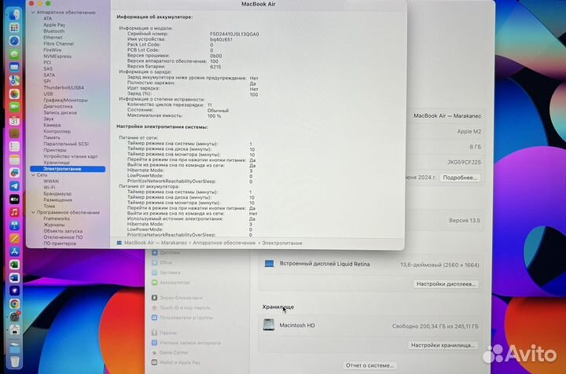The height and width of the screenshot is (374, 566).
Task: Click the Количество циклов перезарядки row
Action: click(169, 105)
